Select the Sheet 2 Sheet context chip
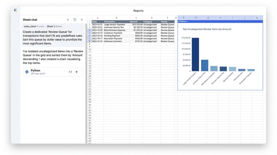Image resolution: width=277 pixels, height=155 pixels. click(x=55, y=27)
